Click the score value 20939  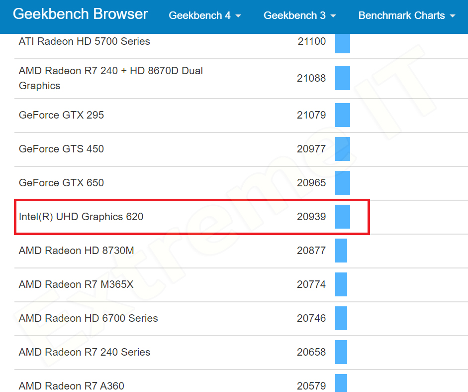pos(311,217)
